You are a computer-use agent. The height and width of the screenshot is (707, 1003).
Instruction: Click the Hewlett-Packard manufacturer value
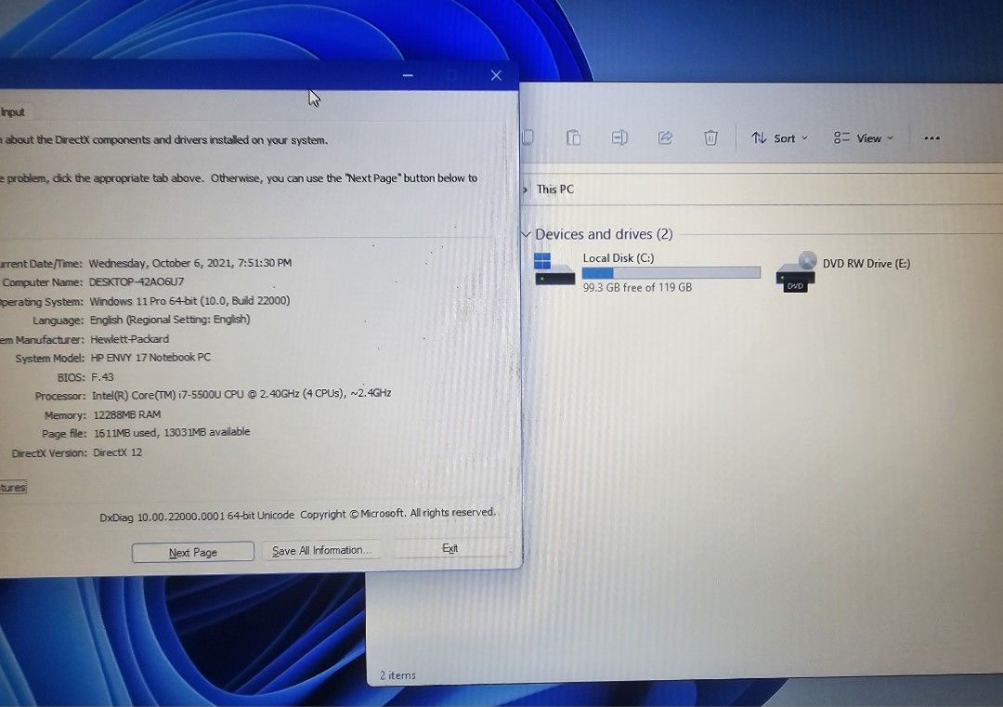click(130, 339)
